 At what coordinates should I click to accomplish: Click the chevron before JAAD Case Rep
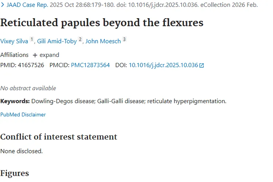click(3, 5)
